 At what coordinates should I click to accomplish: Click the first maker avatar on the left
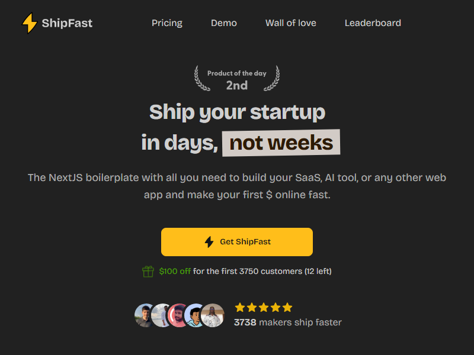pyautogui.click(x=145, y=315)
